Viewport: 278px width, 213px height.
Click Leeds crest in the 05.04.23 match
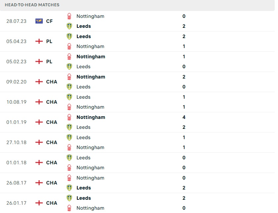click(69, 36)
